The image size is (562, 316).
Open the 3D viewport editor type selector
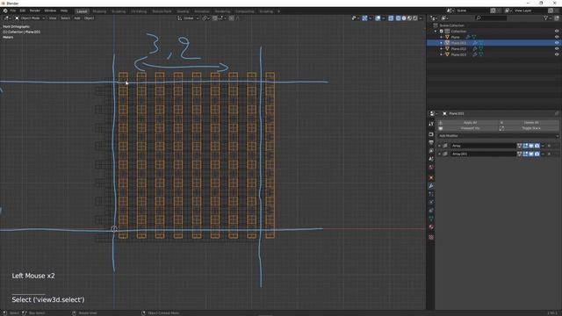point(7,18)
